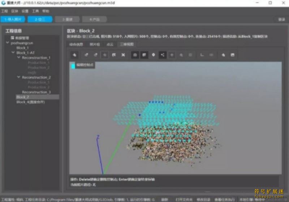Click the share-nodes icon in the toolbar
The image size is (289, 202).
163,55
